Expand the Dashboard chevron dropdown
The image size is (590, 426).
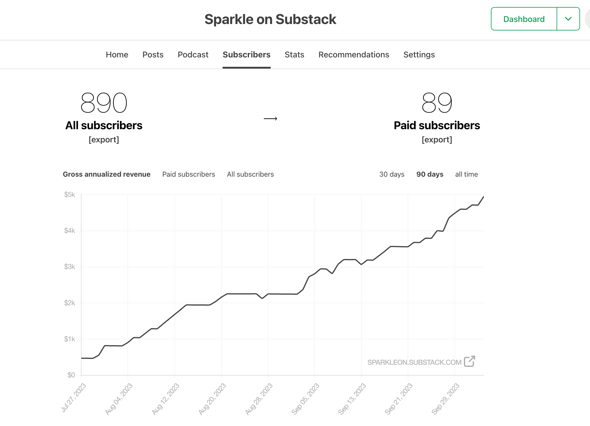(568, 19)
